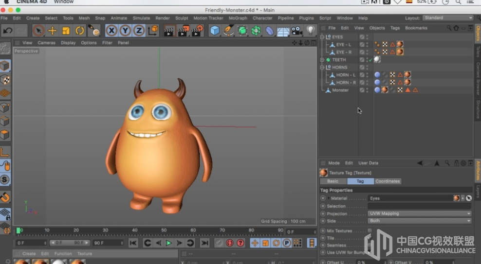481x264 pixels.
Task: Open the deformer Bend icon
Action: [x=270, y=31]
